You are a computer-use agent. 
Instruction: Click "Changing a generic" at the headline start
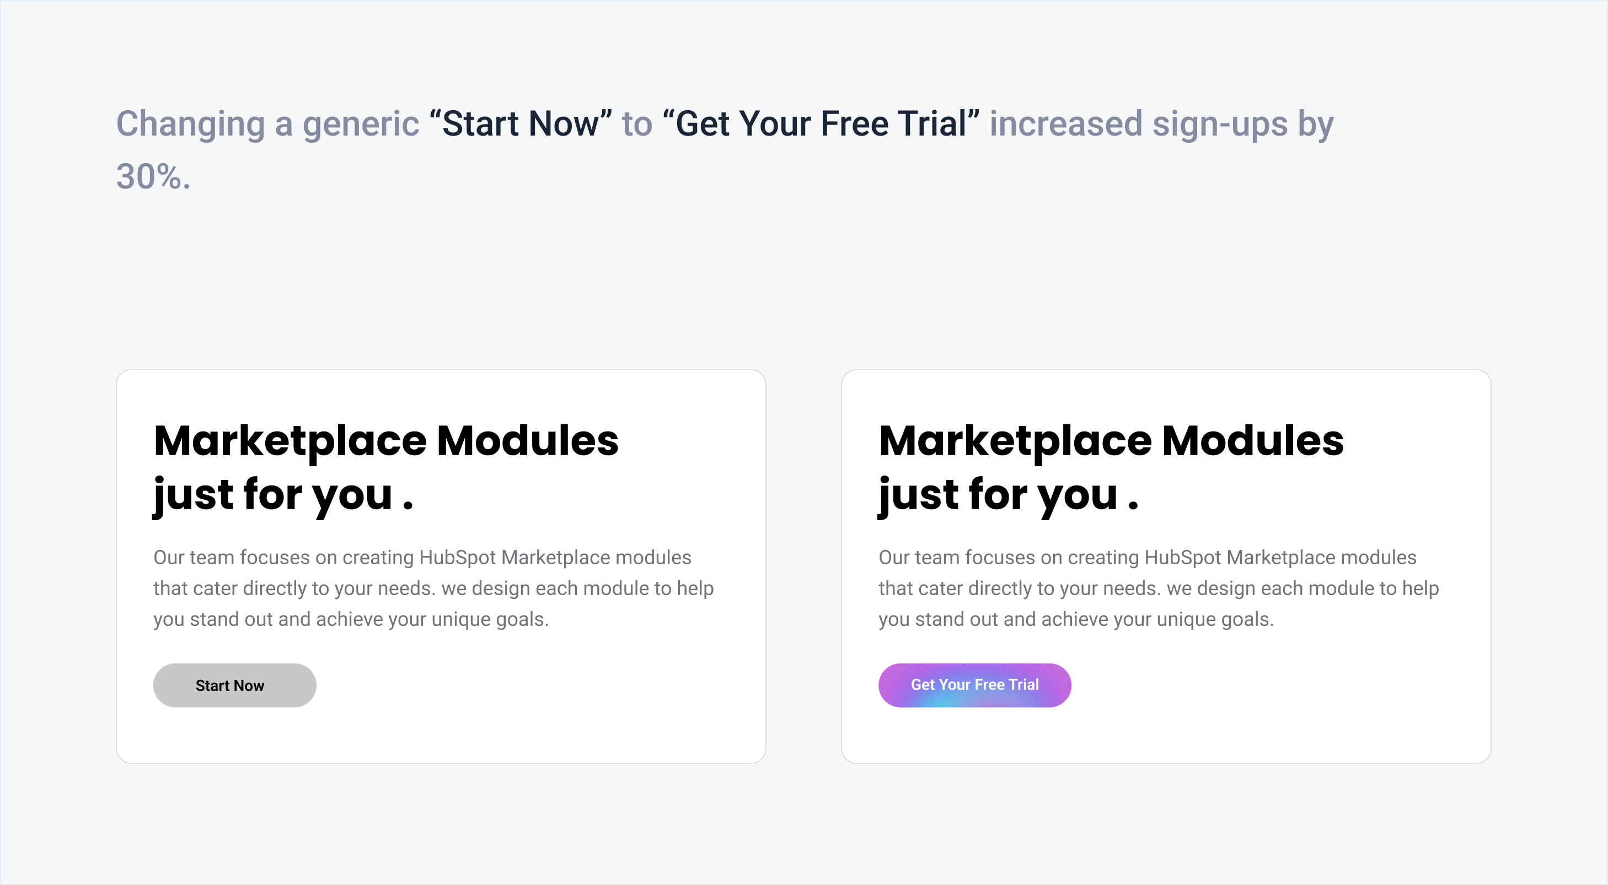[x=267, y=123]
